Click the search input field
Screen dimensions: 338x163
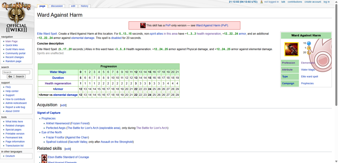click(x=16, y=72)
